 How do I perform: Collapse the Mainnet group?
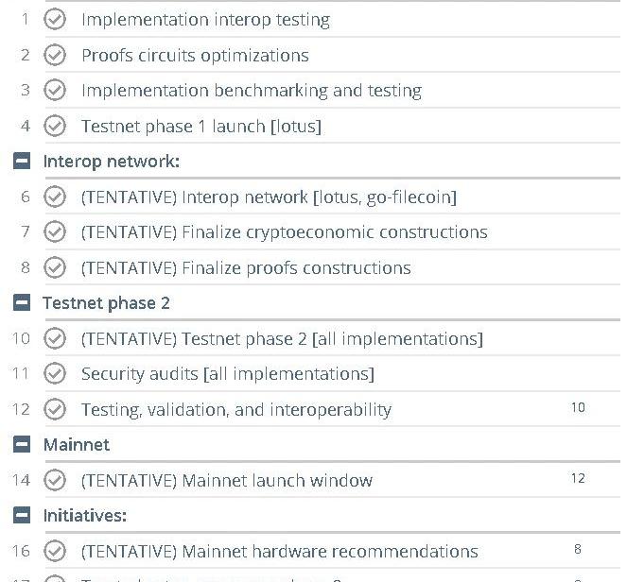(x=22, y=444)
